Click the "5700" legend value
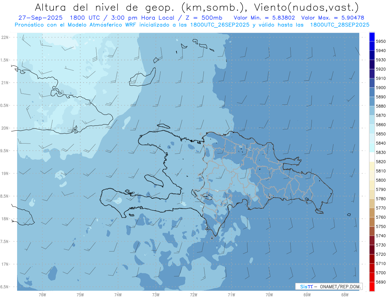This screenshot has width=387, height=299. [x=381, y=273]
